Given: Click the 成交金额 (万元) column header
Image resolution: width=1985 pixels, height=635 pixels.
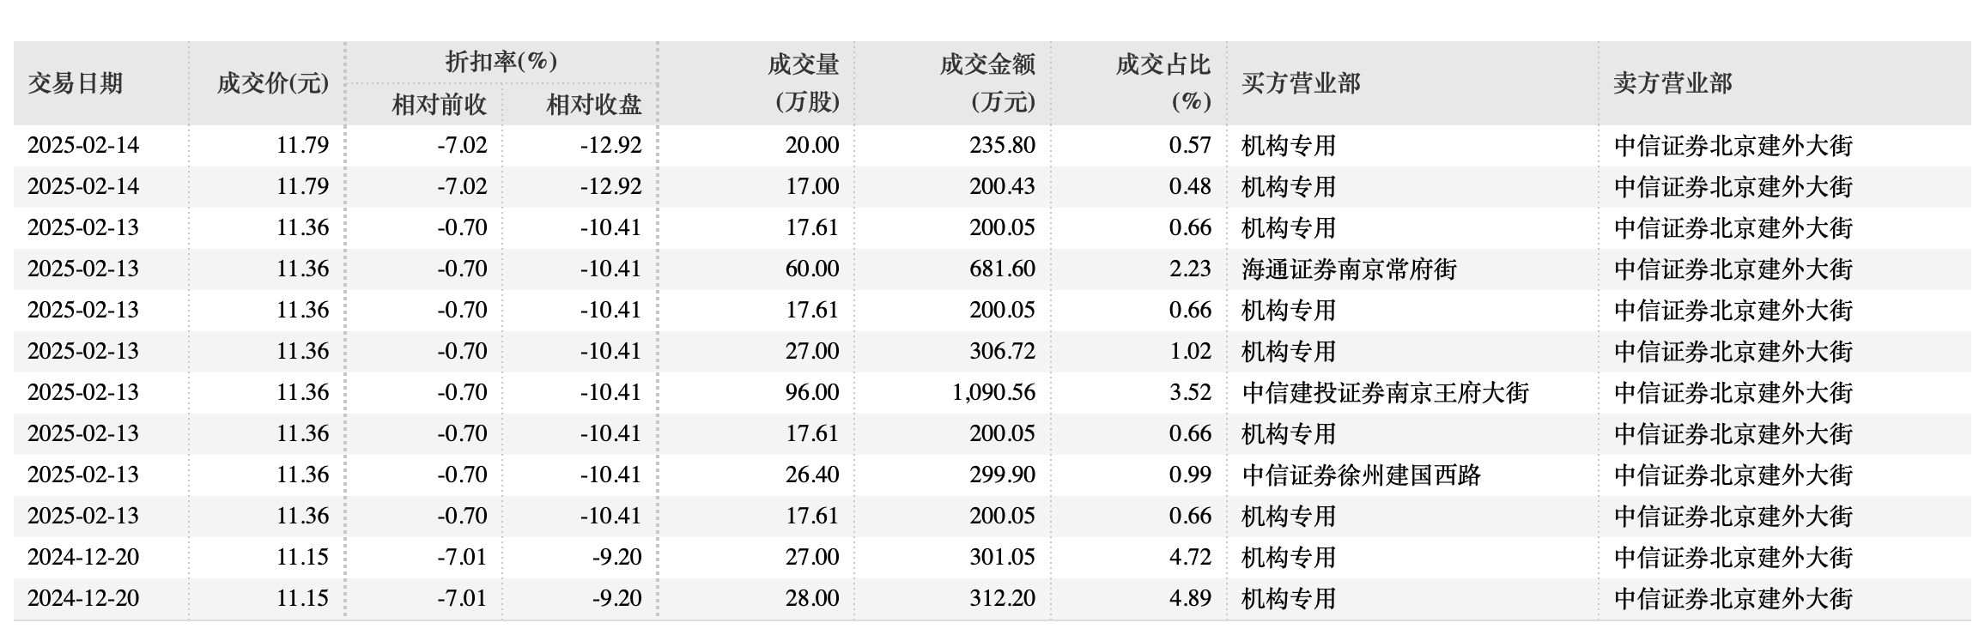Looking at the screenshot, I should 986,83.
